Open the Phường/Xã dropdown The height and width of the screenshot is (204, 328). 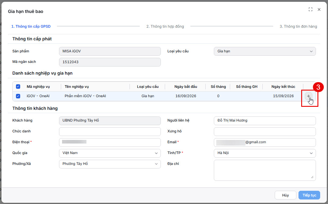(x=110, y=164)
